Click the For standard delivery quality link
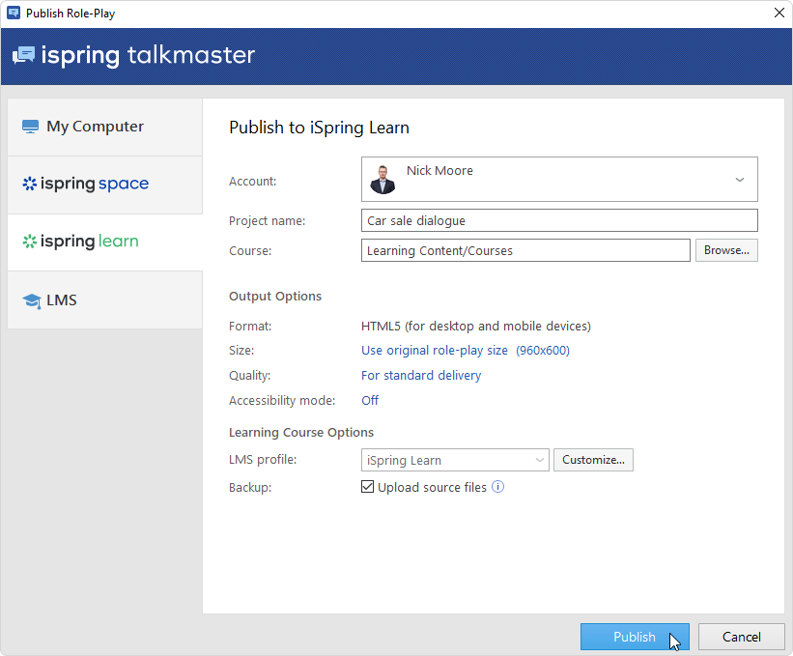793x656 pixels. coord(420,375)
